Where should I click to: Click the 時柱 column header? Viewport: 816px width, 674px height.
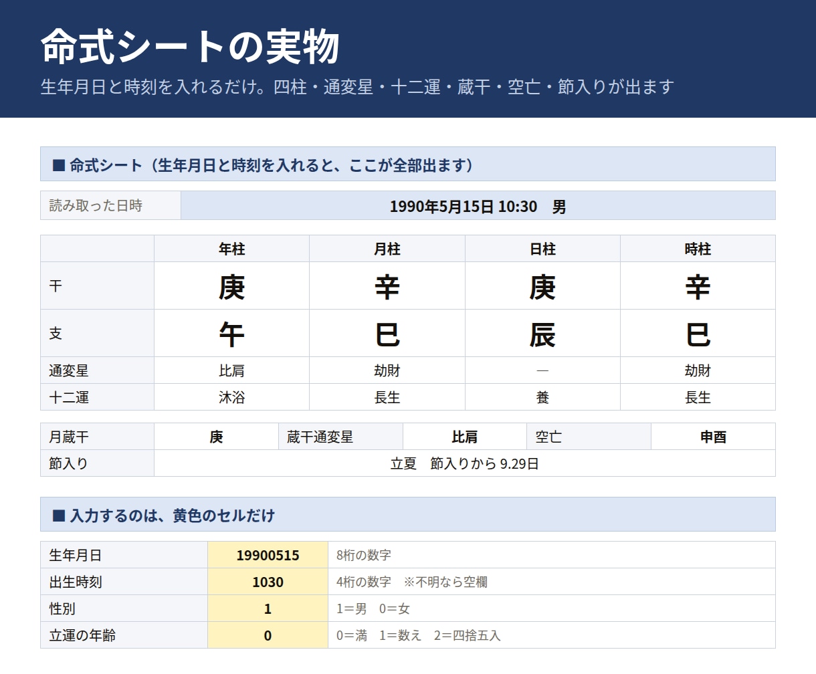point(698,249)
